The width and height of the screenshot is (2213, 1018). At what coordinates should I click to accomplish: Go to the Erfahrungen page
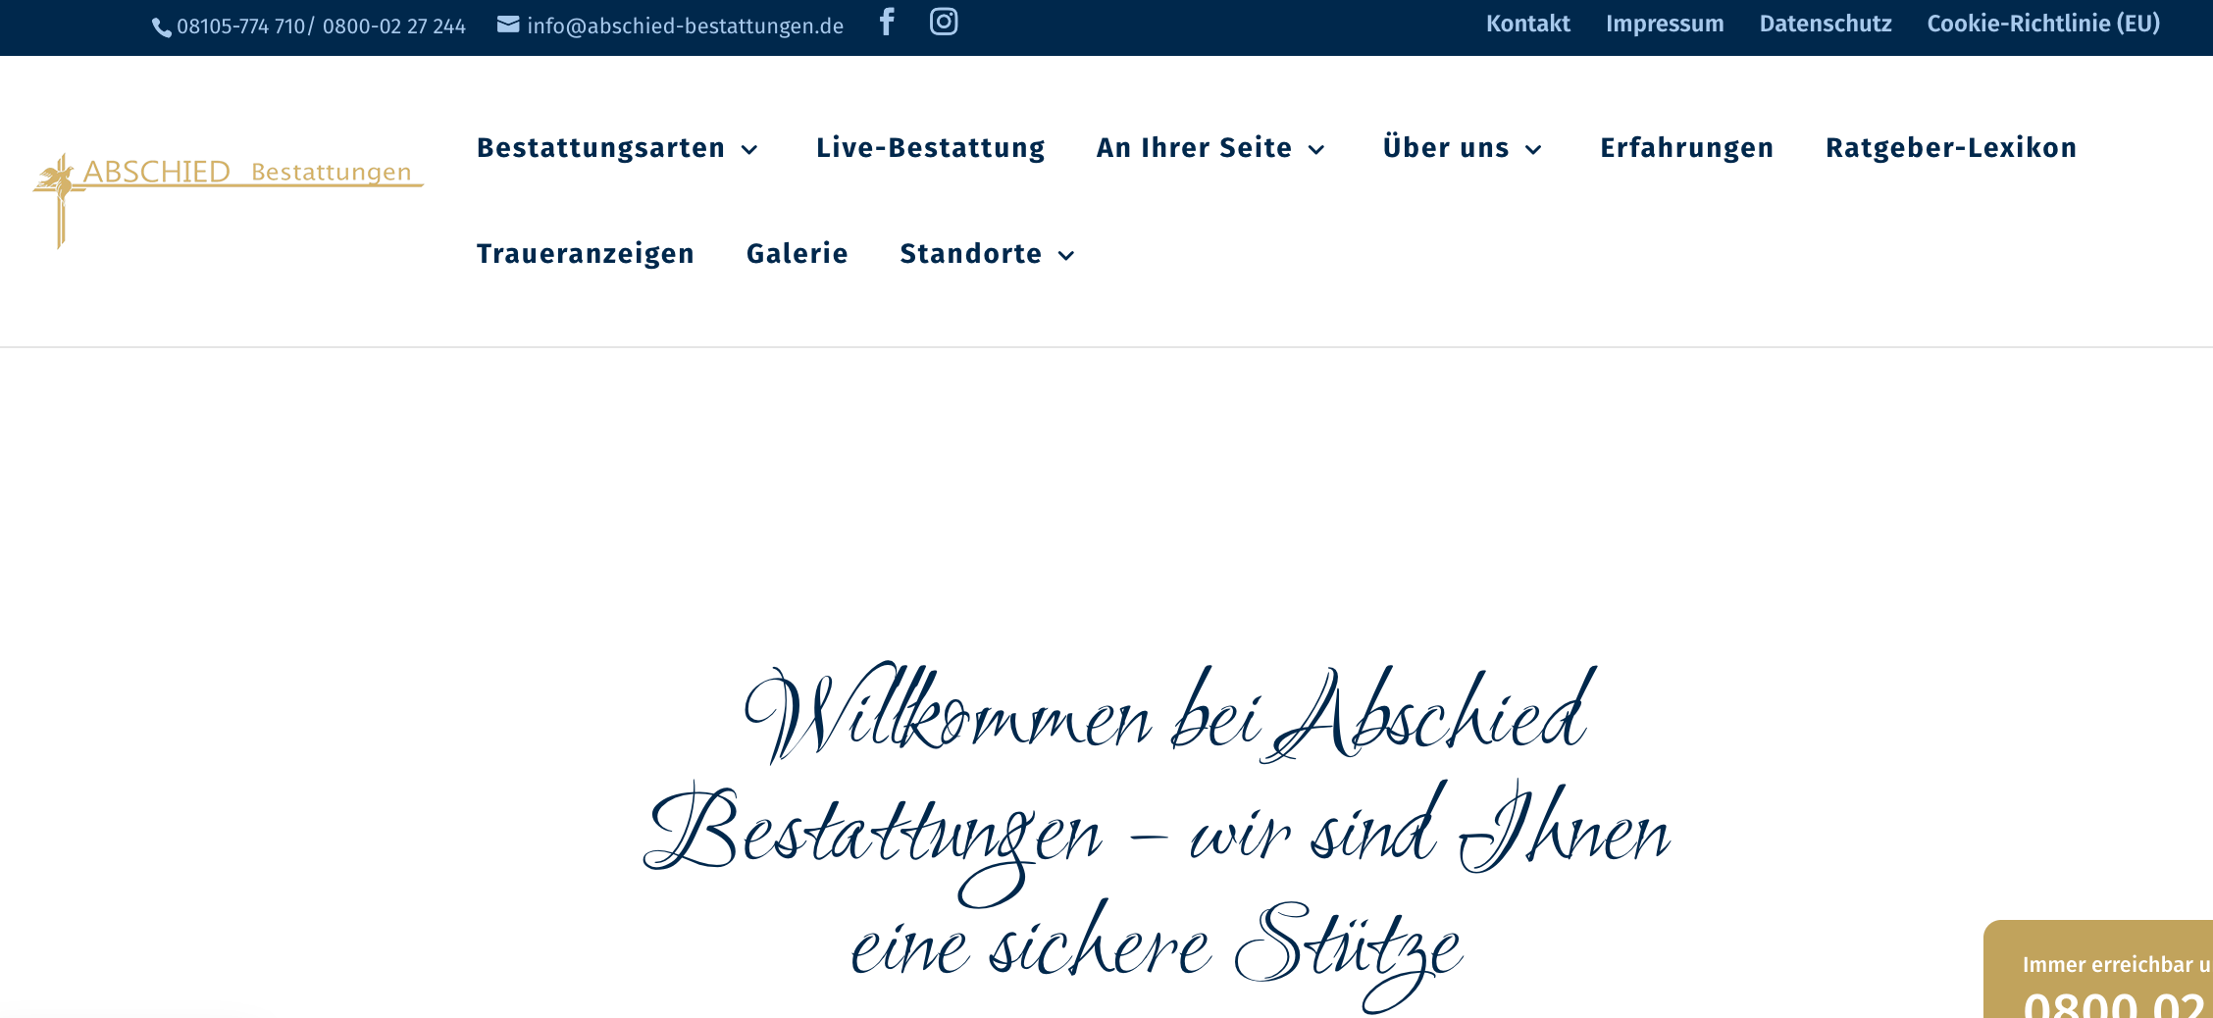pos(1687,147)
